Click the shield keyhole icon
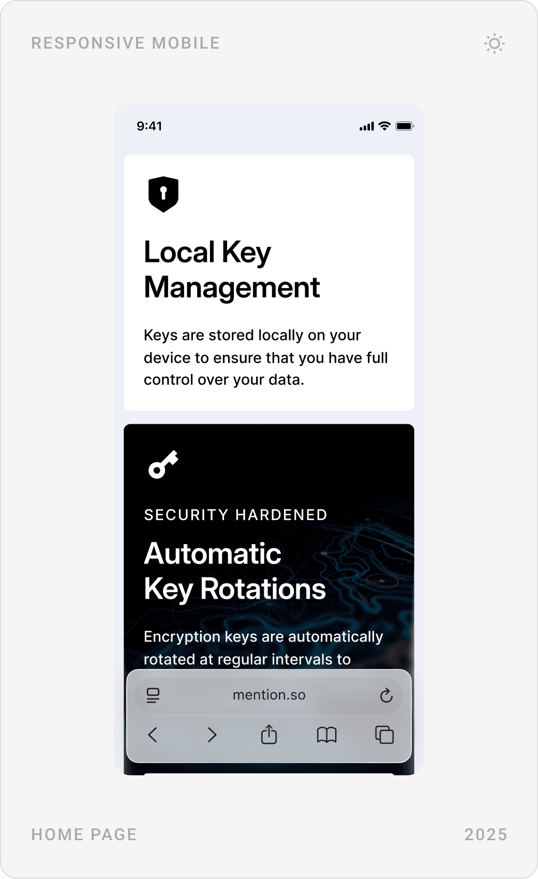The height and width of the screenshot is (879, 538). click(163, 194)
